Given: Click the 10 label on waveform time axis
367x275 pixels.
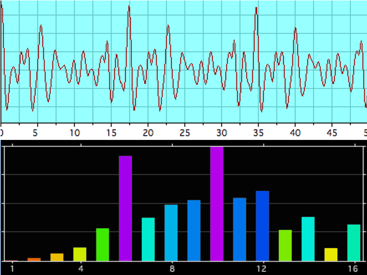Looking at the screenshot, I should pos(75,132).
